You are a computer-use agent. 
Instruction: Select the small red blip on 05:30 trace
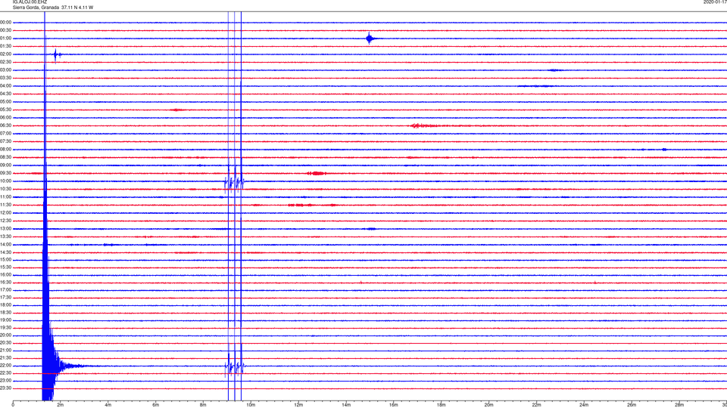click(177, 110)
